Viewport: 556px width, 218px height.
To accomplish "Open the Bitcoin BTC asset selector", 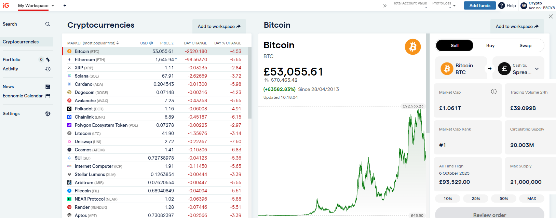I will point(461,69).
